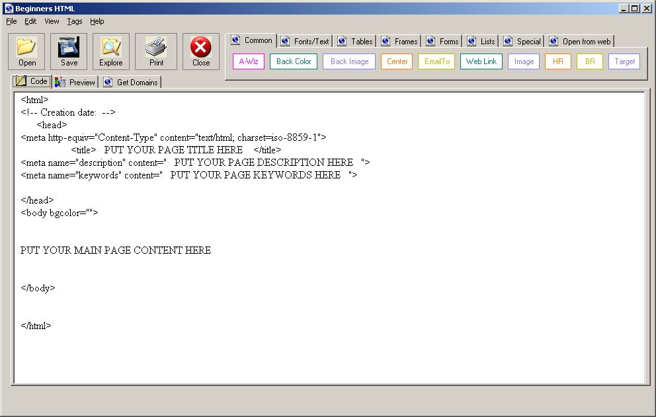Open the Tables tab
Image resolution: width=656 pixels, height=417 pixels.
tap(356, 42)
